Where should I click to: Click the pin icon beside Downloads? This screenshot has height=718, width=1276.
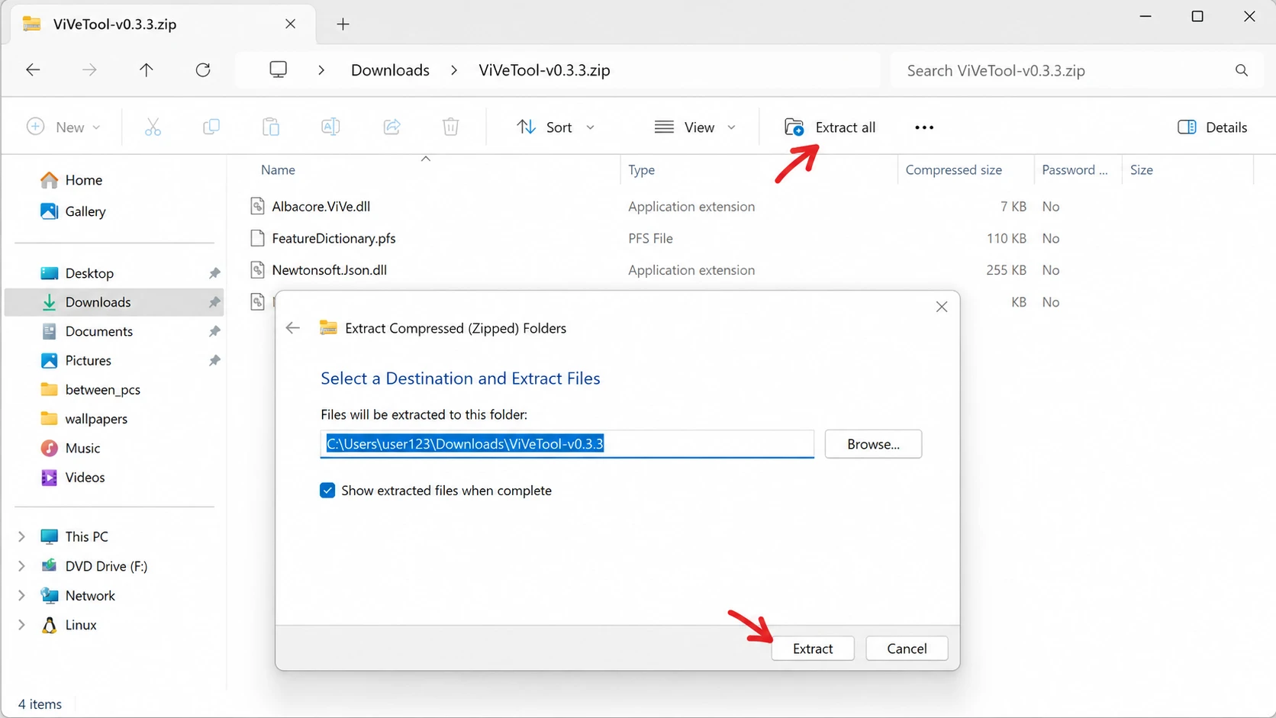(214, 302)
